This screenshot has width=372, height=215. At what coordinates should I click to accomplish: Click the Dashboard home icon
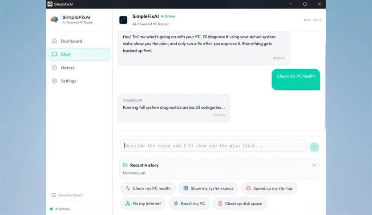[54, 41]
